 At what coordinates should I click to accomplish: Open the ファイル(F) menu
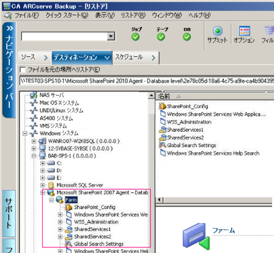point(27,15)
